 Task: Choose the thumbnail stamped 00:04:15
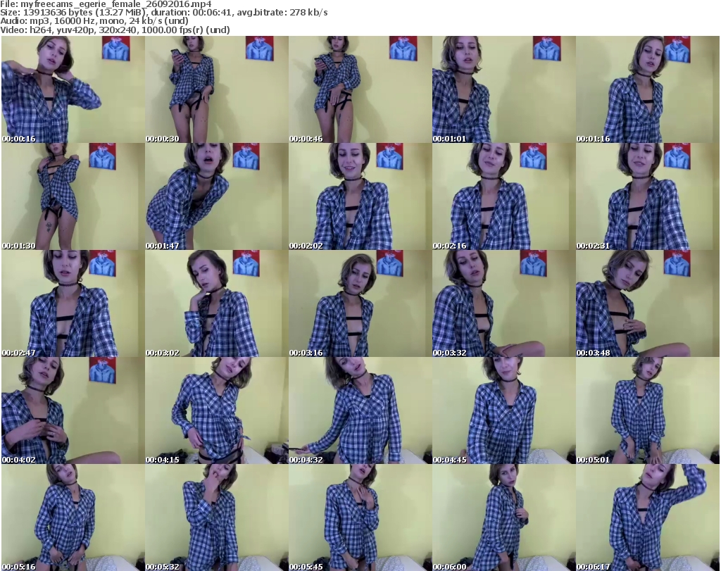point(217,410)
